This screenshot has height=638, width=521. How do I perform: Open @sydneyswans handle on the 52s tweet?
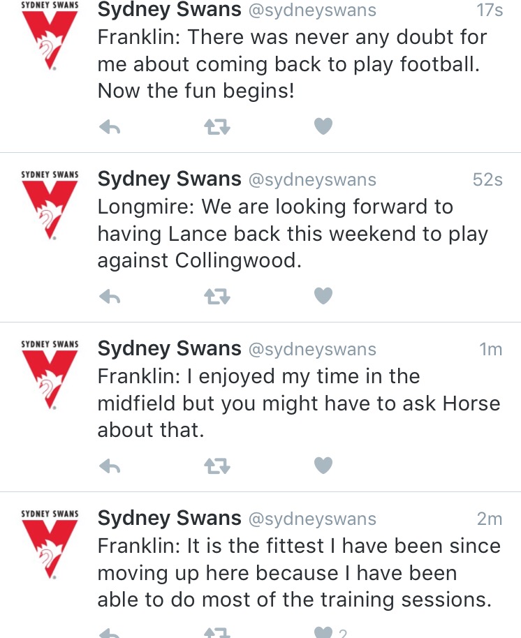click(x=312, y=180)
